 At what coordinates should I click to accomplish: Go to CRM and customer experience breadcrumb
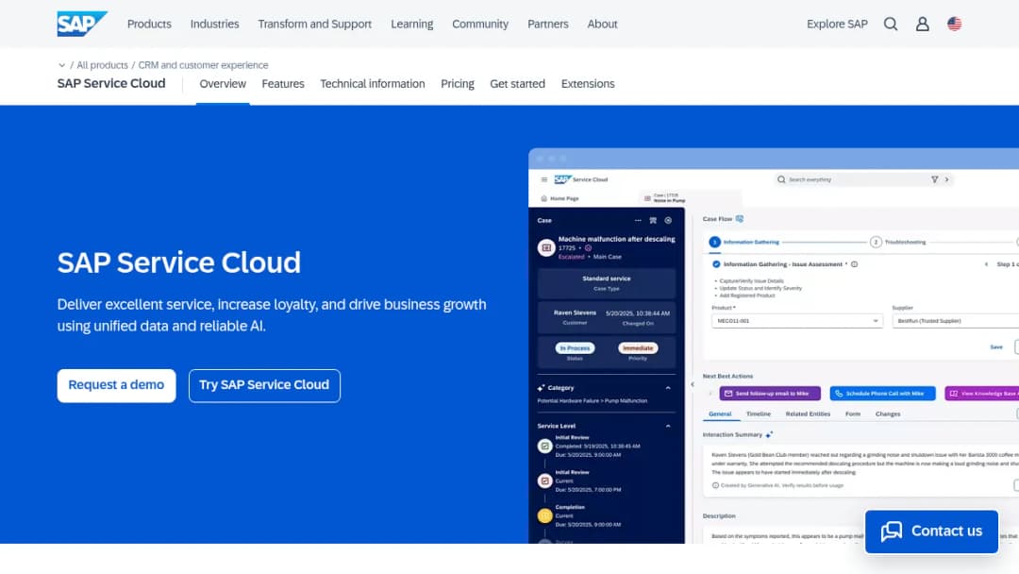pos(203,65)
